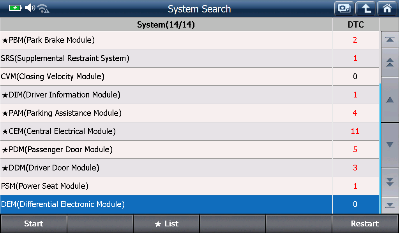Open the Wi-Fi warning status icon

point(43,9)
